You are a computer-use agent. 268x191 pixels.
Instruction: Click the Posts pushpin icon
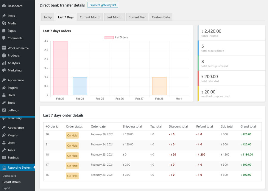[x=4, y=16]
